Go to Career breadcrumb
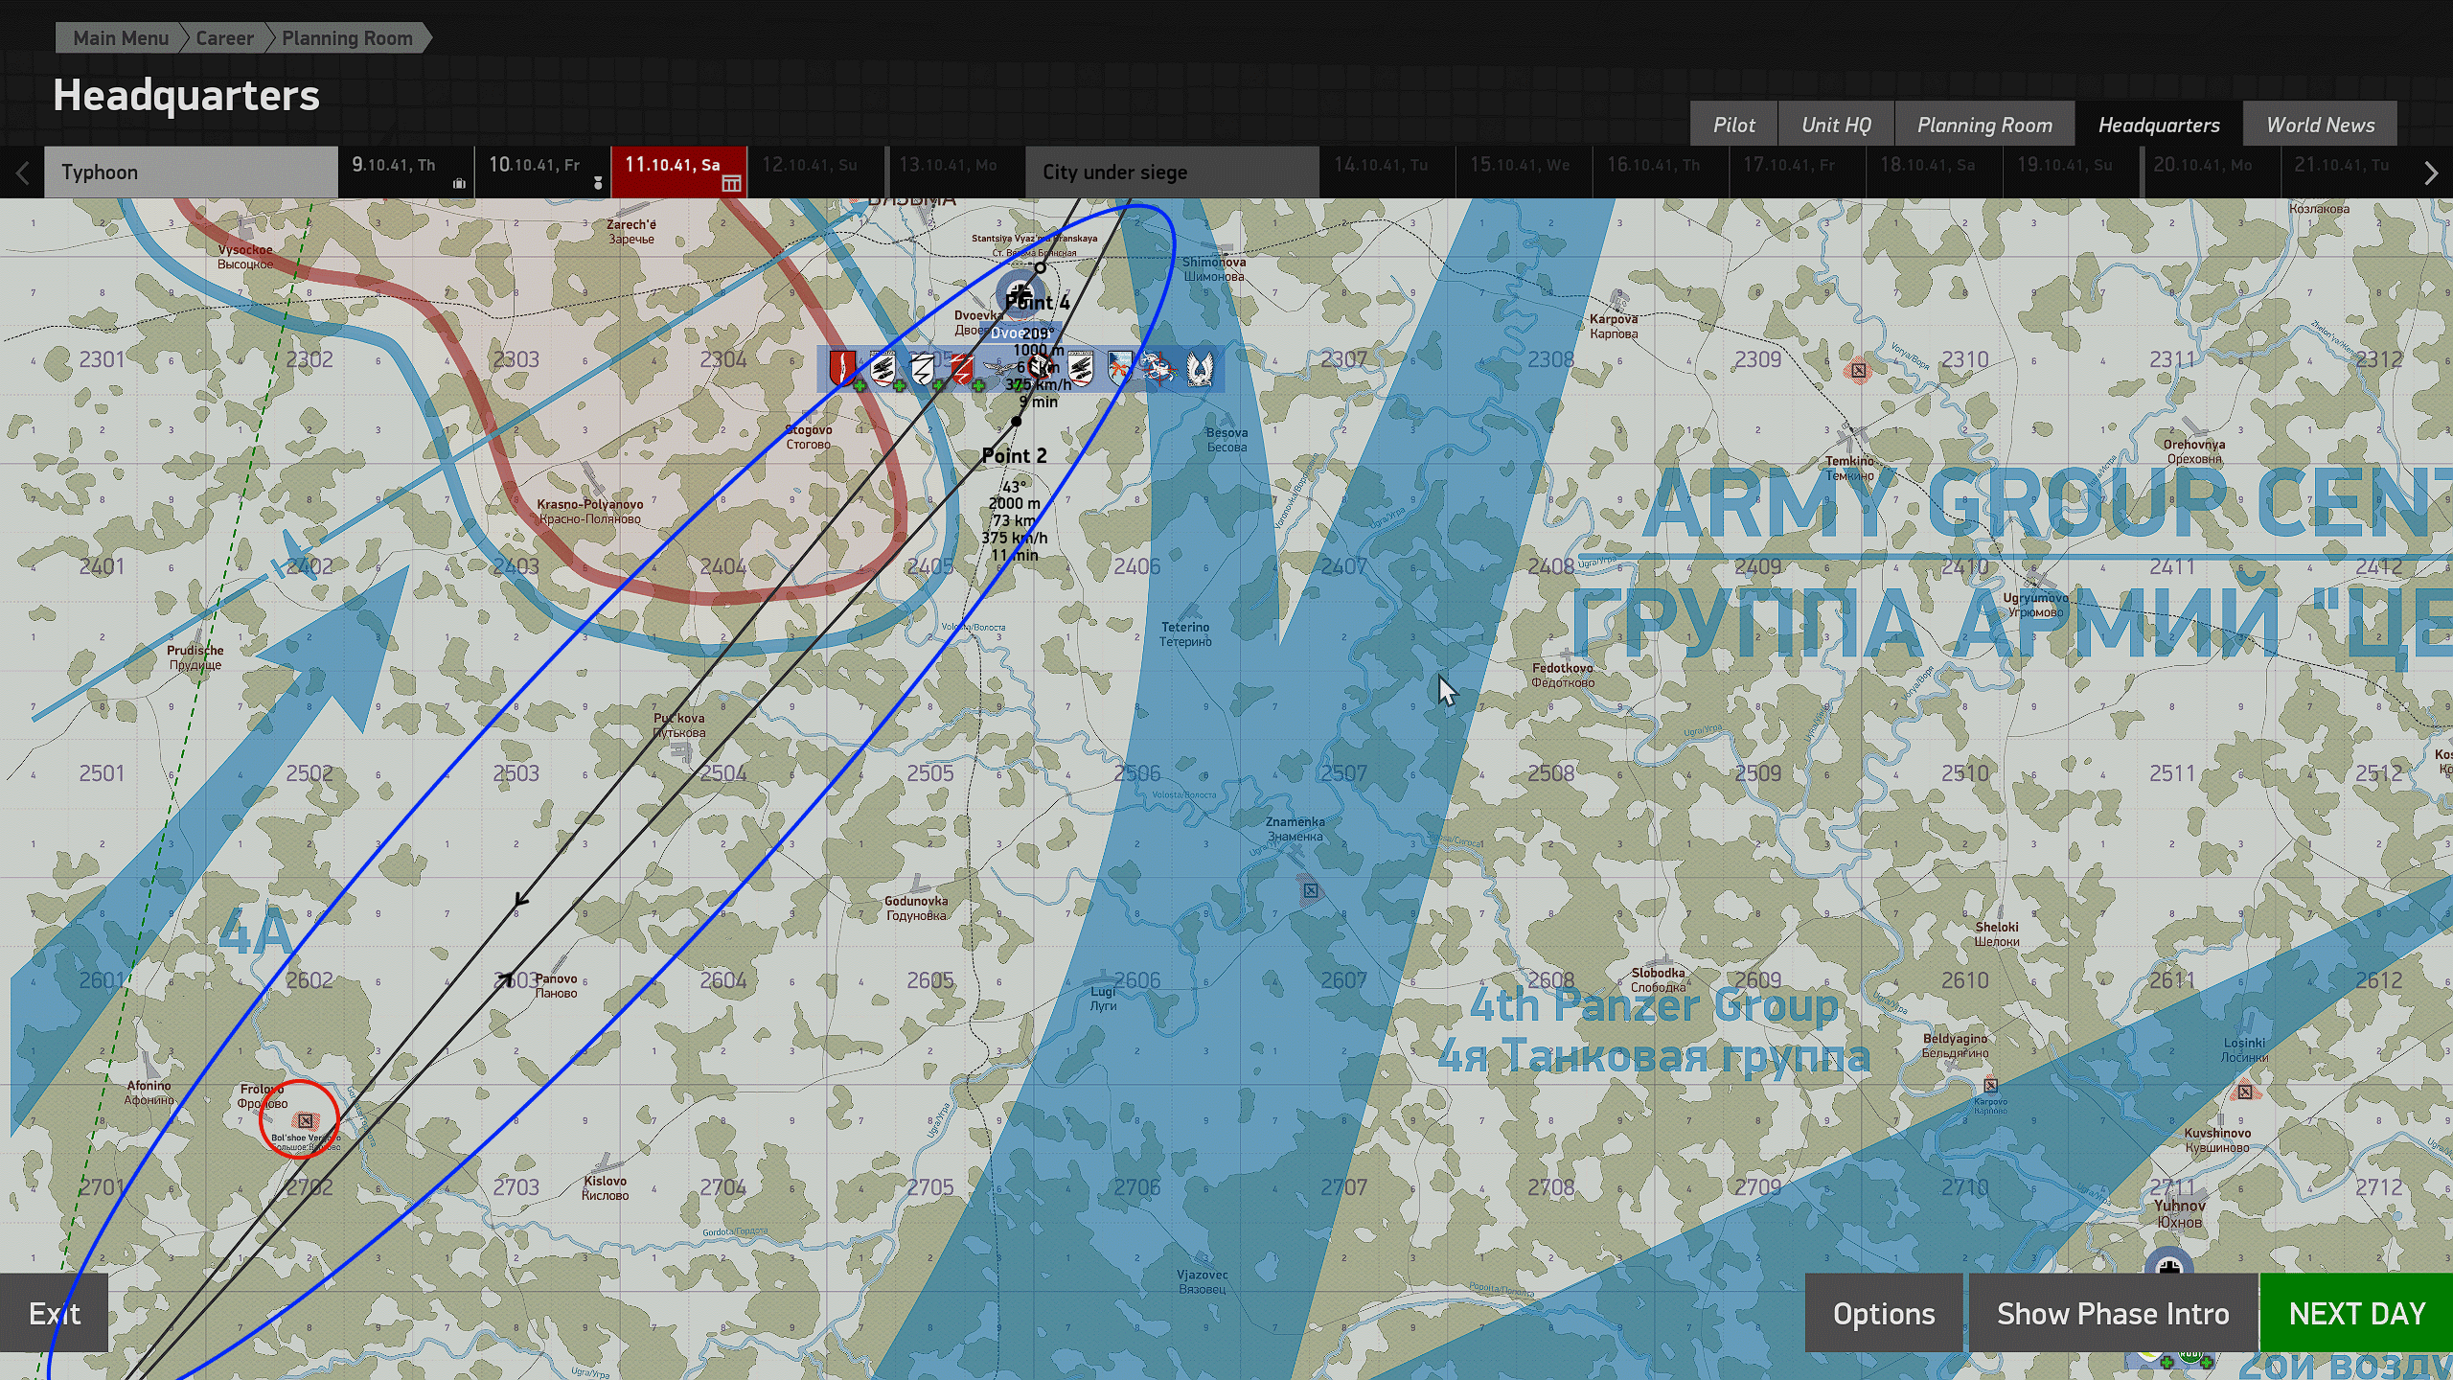2453x1380 pixels. point(225,38)
